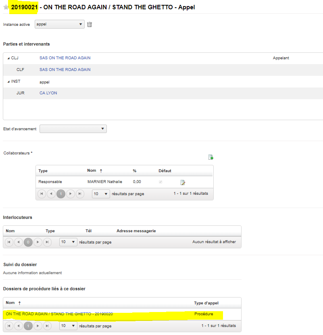Go to first page in Dossiers liés pager
Screen dimensions: 323x335
pos(9,326)
